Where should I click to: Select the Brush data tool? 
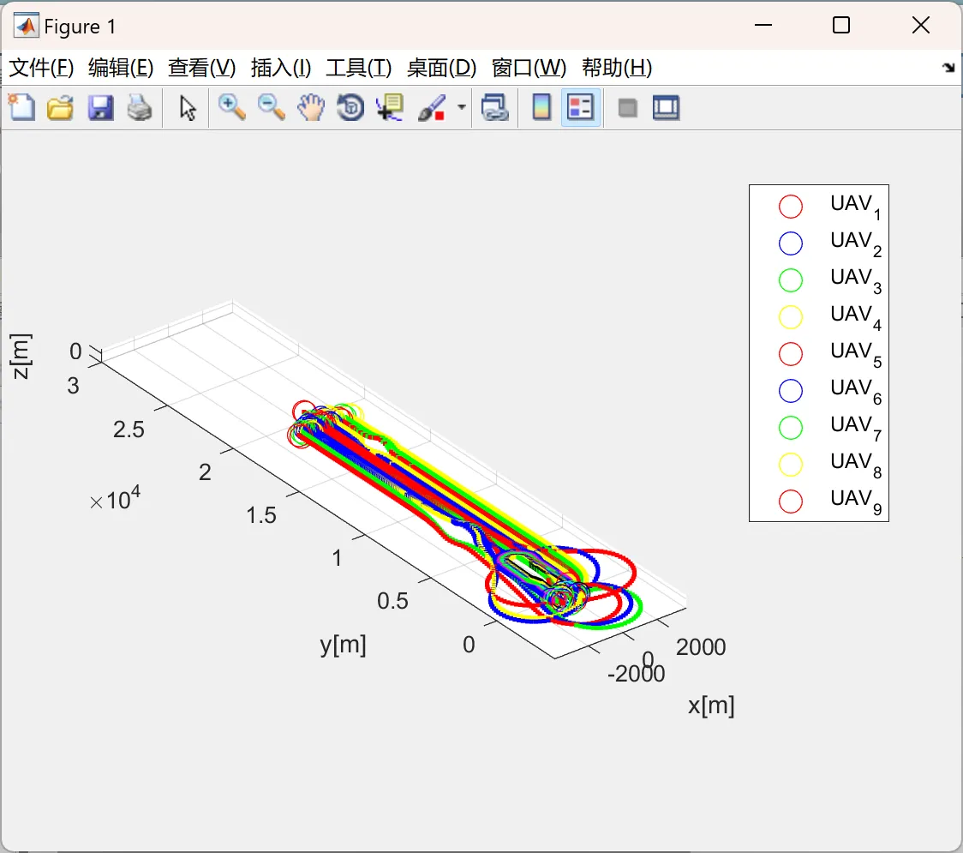click(x=432, y=108)
